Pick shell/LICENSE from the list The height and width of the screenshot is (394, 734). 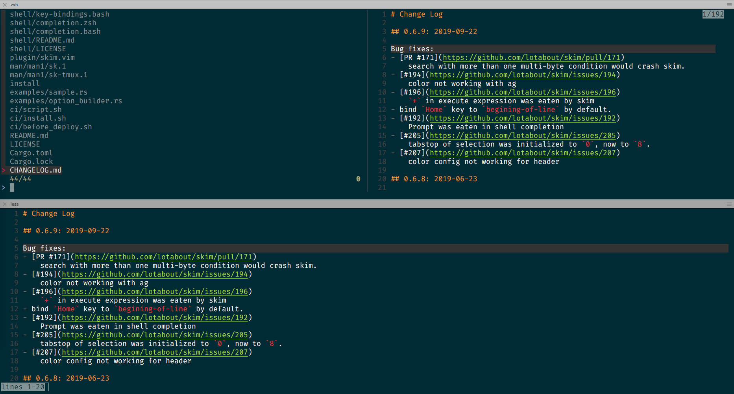coord(38,49)
